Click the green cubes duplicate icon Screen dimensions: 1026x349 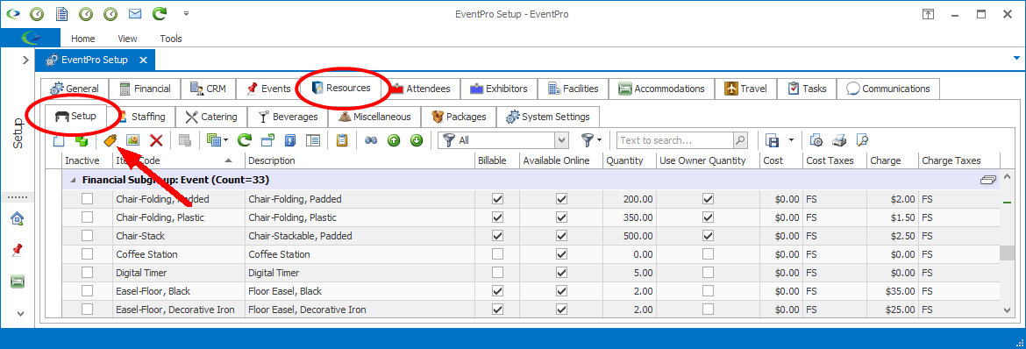[x=82, y=140]
